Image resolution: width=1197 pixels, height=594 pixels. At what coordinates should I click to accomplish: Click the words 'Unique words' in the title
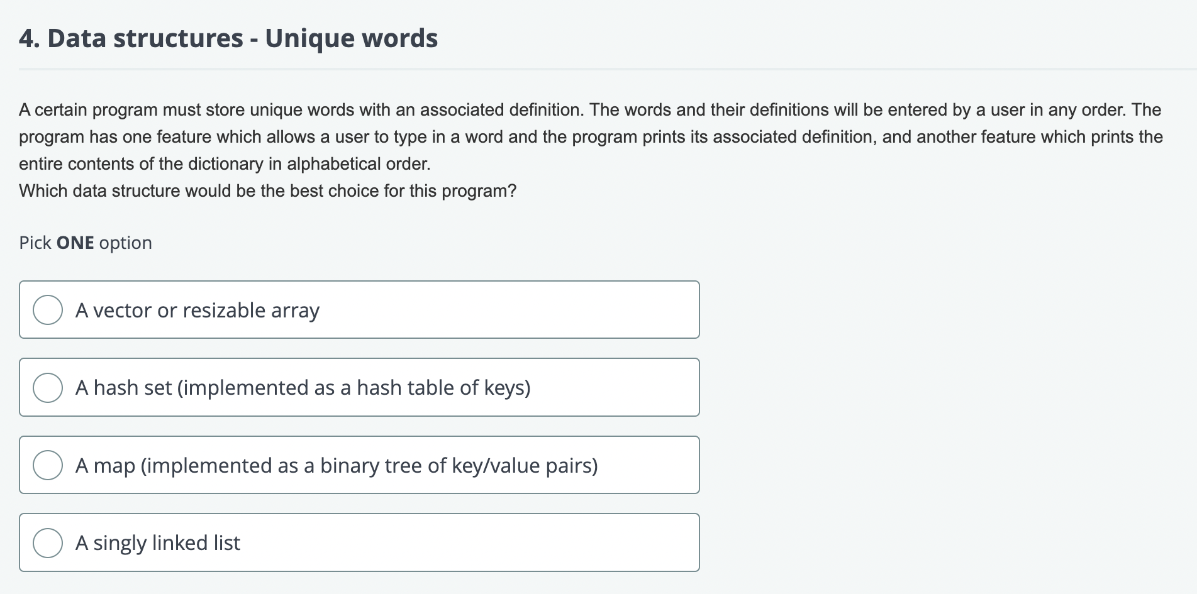tap(352, 38)
